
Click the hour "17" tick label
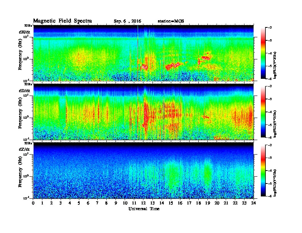click(x=189, y=203)
